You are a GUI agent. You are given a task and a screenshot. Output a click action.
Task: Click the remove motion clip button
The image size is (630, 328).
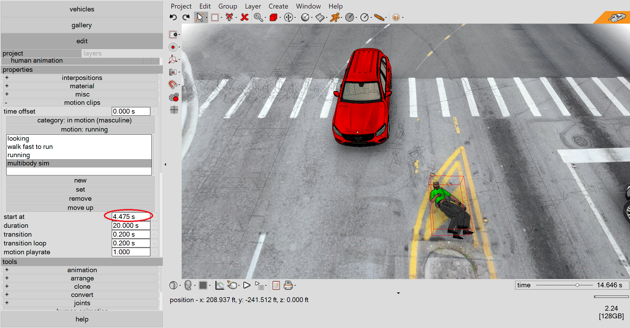pos(80,198)
